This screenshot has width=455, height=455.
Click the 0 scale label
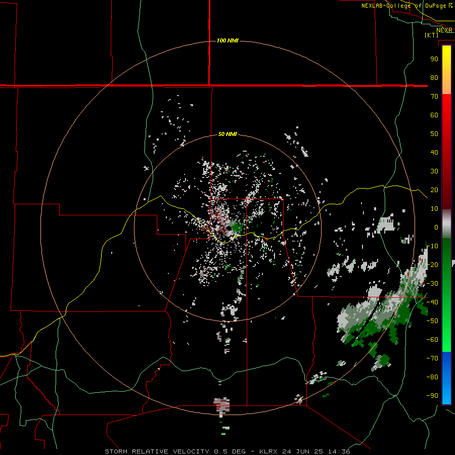tap(436, 227)
